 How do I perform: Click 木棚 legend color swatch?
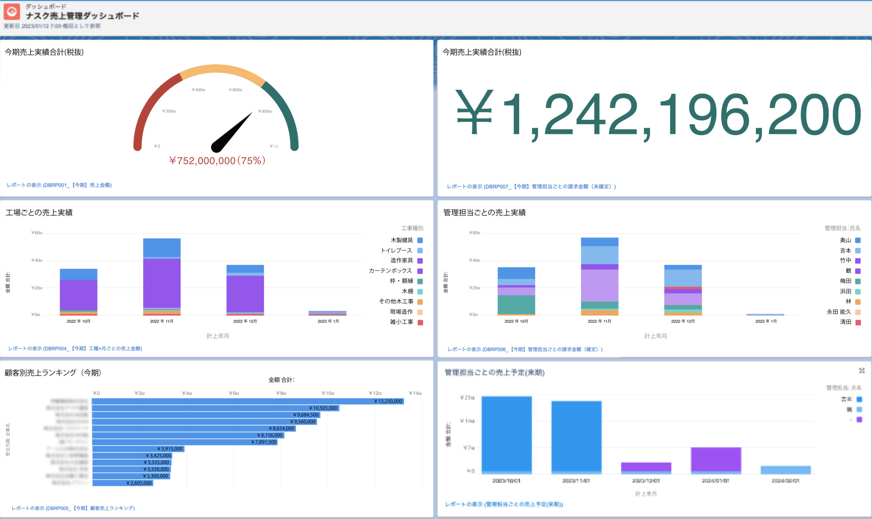[x=420, y=291]
